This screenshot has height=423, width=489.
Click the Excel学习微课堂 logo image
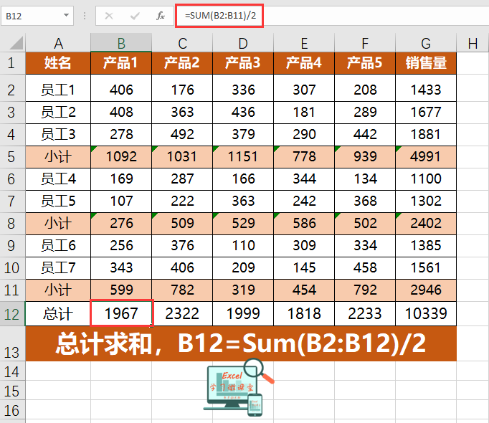(x=239, y=387)
